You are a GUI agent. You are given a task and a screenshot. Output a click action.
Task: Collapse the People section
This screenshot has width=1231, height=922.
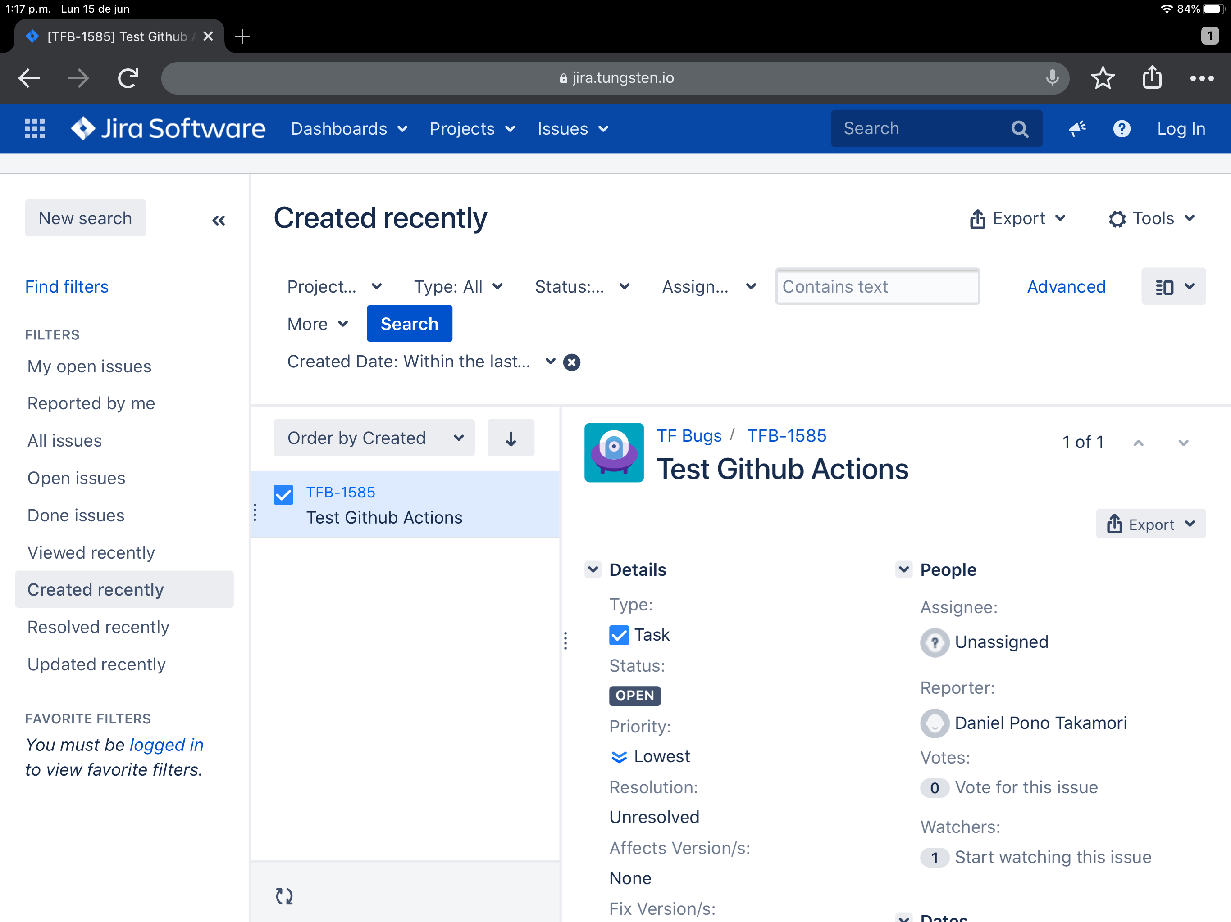903,569
